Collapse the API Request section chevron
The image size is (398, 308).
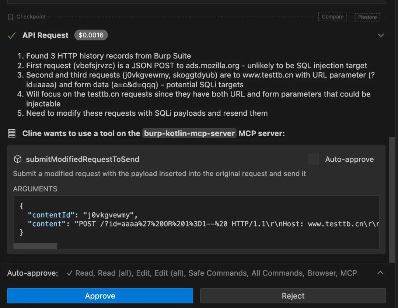(381, 35)
